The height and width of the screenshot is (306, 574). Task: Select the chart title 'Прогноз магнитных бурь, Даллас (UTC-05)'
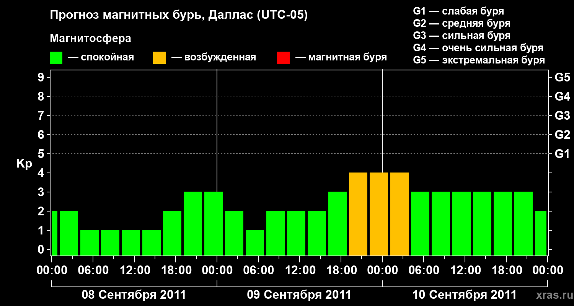click(x=179, y=16)
